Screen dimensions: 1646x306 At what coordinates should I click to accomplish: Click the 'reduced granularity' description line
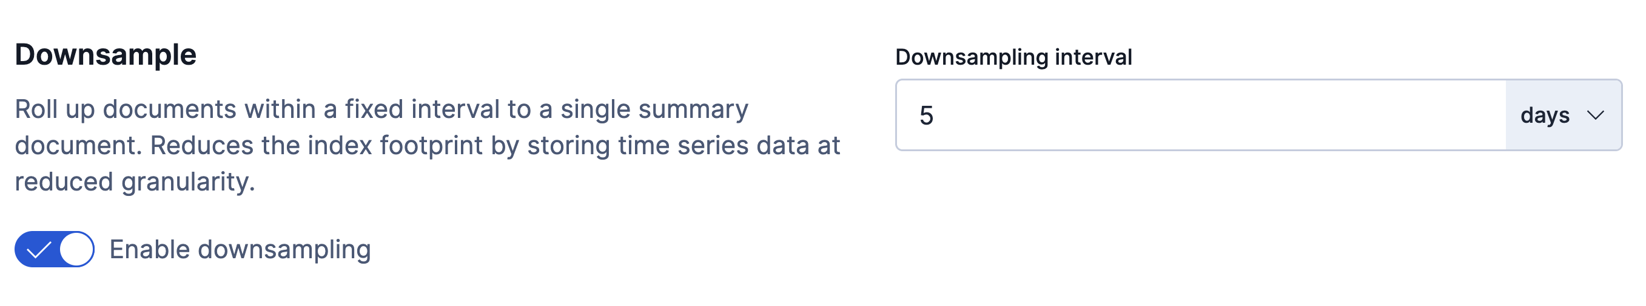tap(135, 182)
